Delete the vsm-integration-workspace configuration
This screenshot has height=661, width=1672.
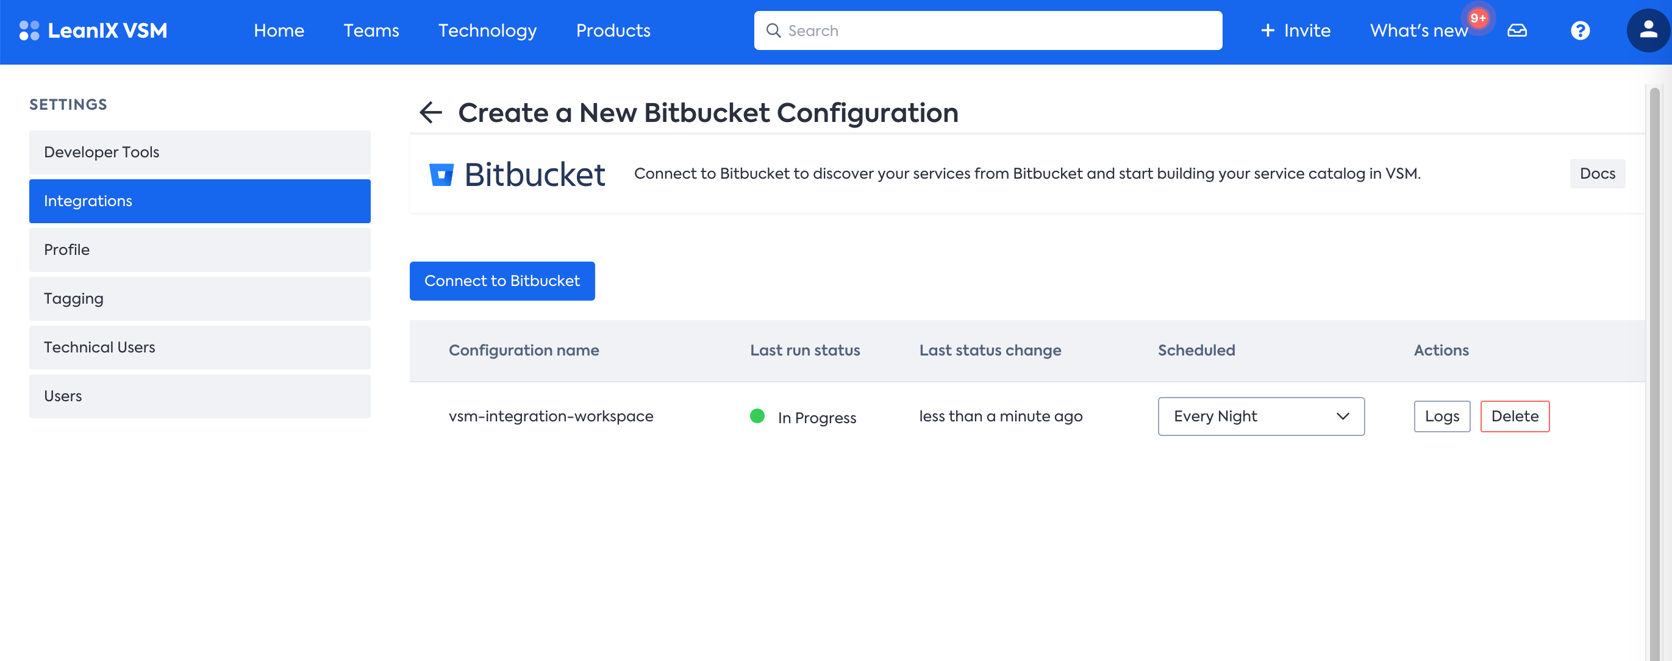click(1514, 416)
